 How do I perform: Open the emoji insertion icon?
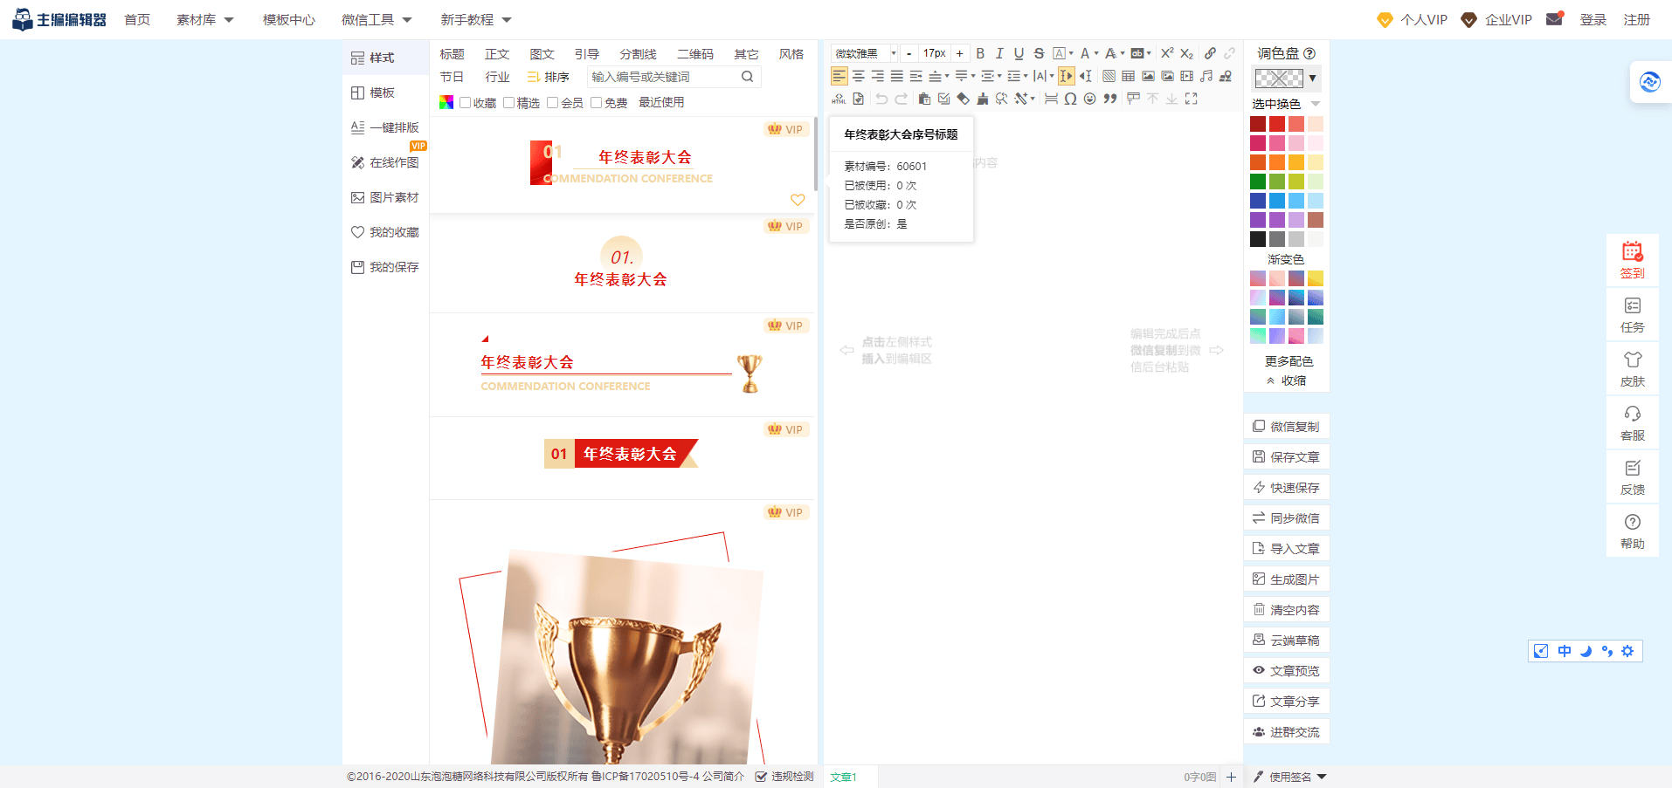pyautogui.click(x=1089, y=99)
